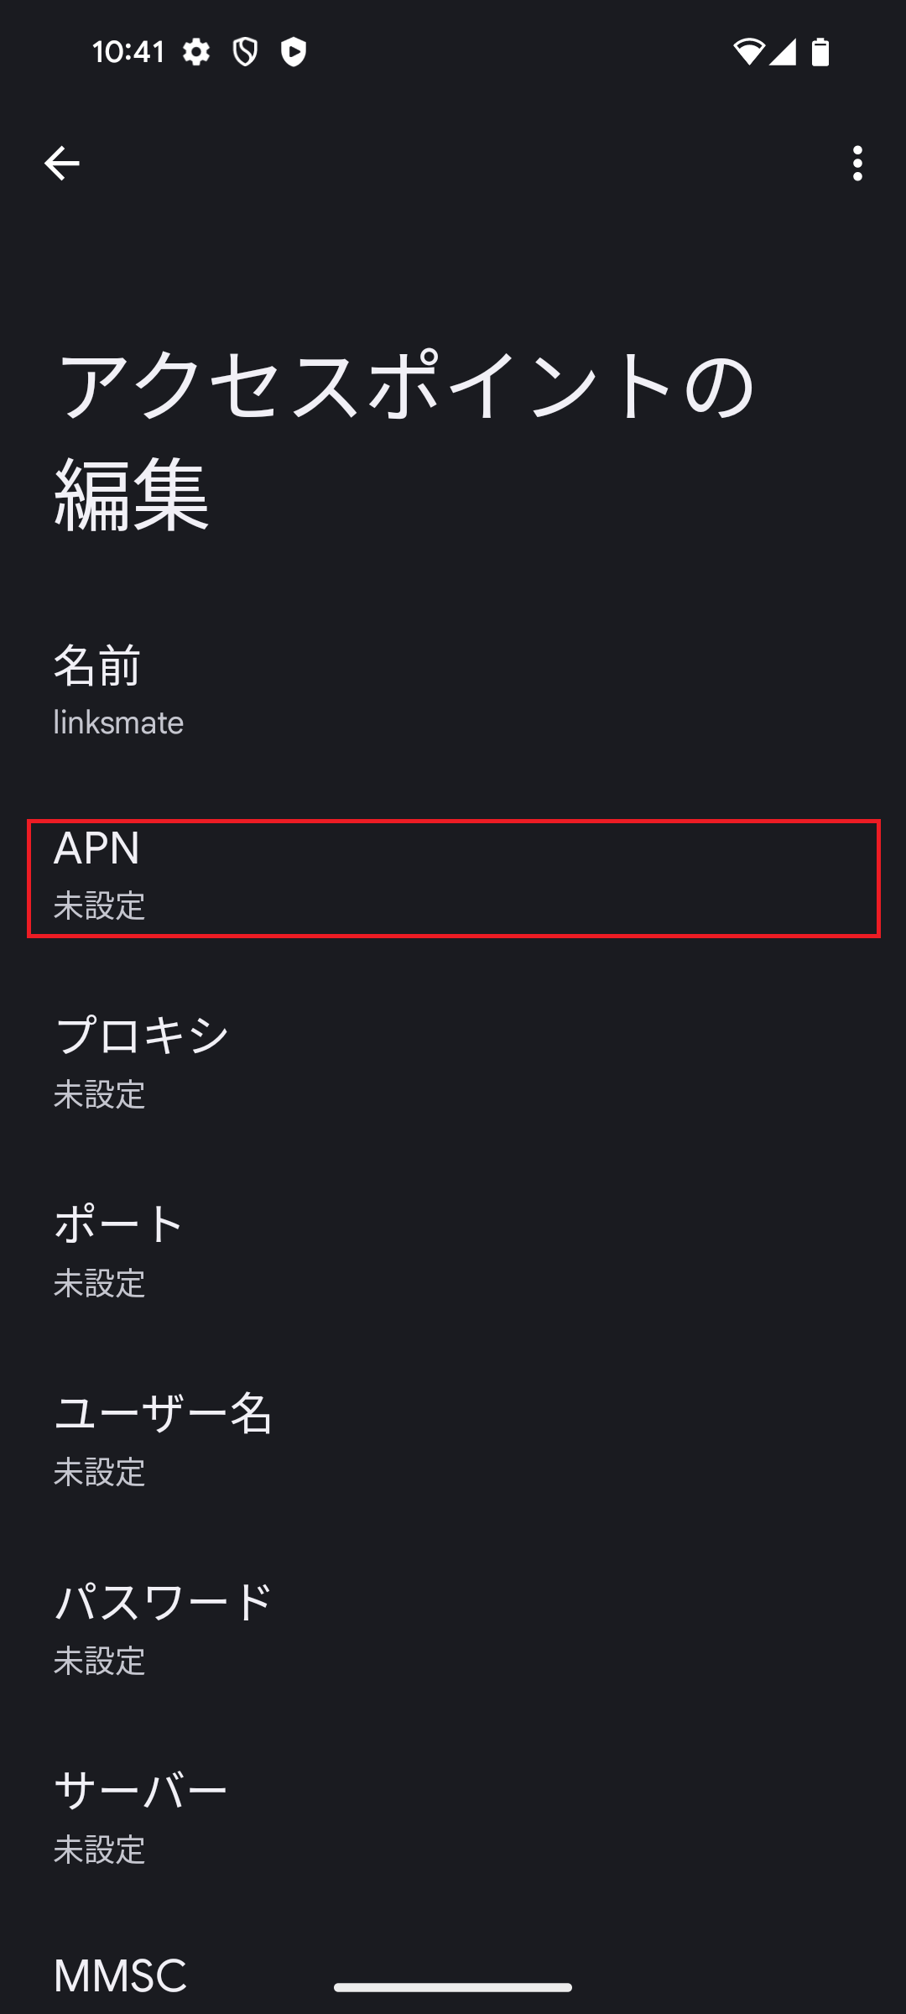Open the プロキシ setting
The height and width of the screenshot is (2014, 906).
tap(453, 1062)
